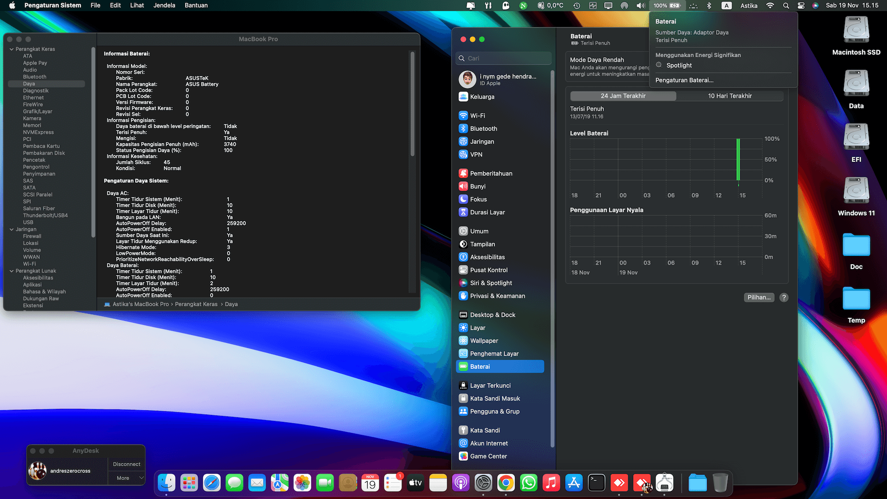Open Terminal from the Dock

pos(596,483)
